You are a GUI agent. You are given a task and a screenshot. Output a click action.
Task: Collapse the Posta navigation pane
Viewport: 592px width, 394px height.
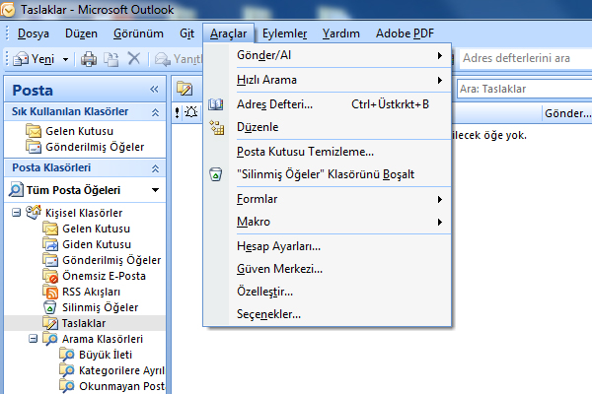pos(154,90)
